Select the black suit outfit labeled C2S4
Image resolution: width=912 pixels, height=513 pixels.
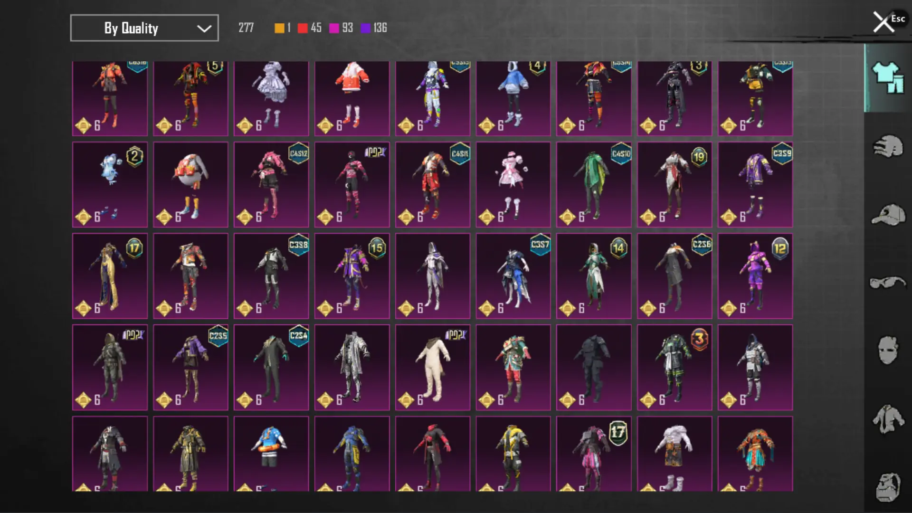(271, 367)
